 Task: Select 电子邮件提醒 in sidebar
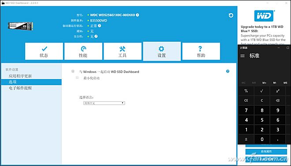pyautogui.click(x=20, y=88)
